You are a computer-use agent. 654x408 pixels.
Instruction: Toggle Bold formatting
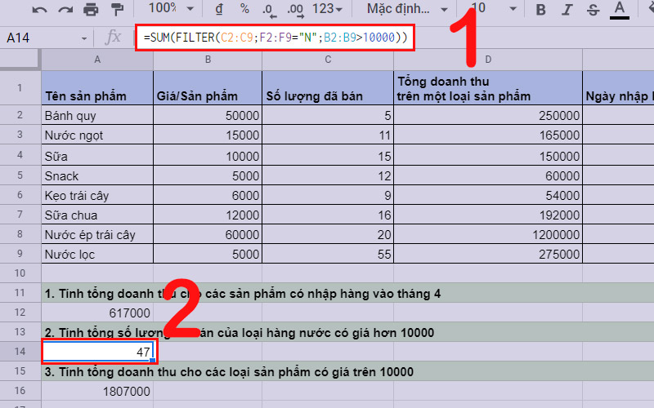click(540, 10)
